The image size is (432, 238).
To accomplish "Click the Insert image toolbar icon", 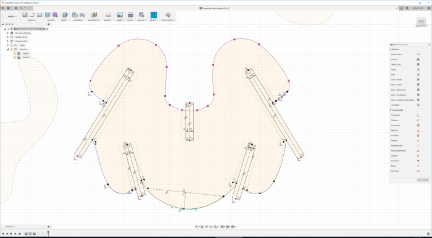I will [x=120, y=15].
